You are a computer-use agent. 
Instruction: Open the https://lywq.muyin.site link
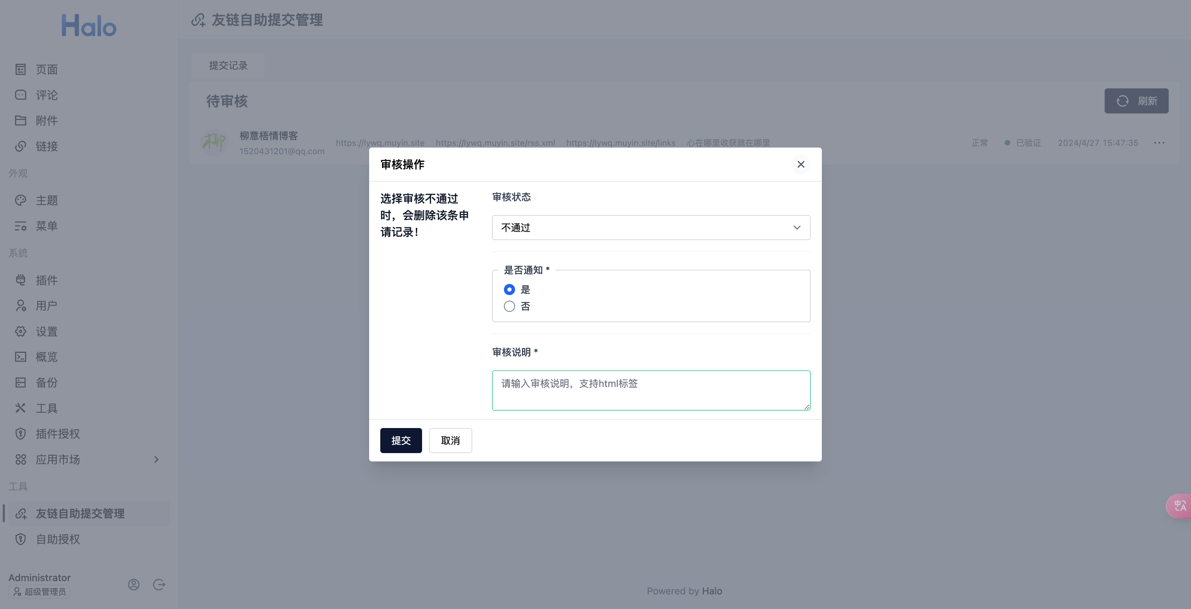pos(380,143)
